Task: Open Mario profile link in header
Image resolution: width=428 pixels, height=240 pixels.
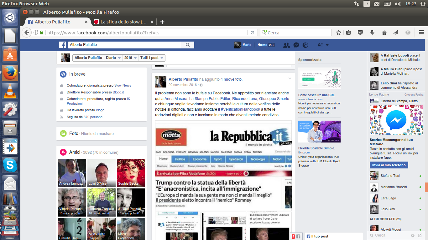Action: [243, 45]
